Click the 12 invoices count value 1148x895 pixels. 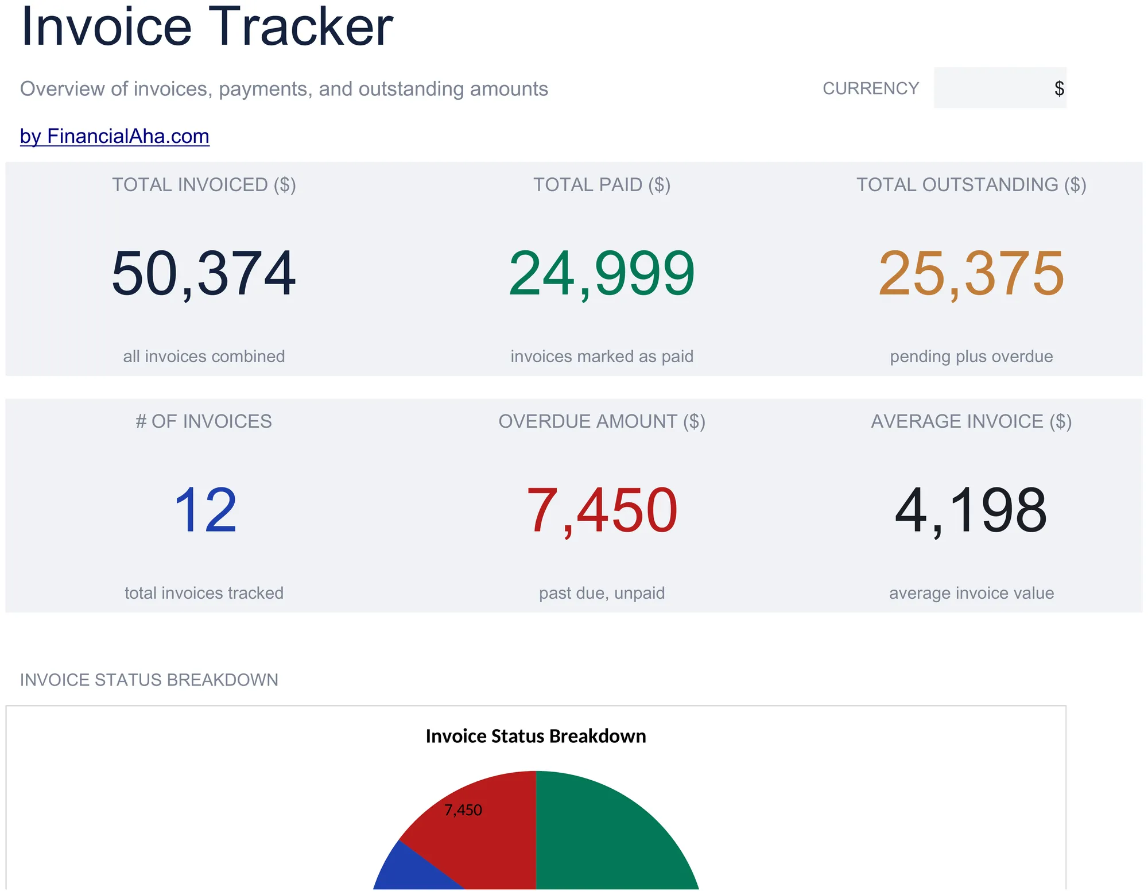[205, 510]
